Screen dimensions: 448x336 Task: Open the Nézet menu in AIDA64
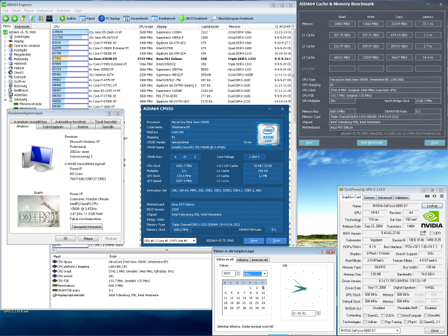click(x=16, y=11)
